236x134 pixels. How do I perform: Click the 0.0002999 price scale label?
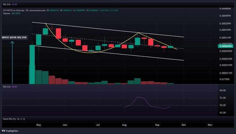point(225,23)
